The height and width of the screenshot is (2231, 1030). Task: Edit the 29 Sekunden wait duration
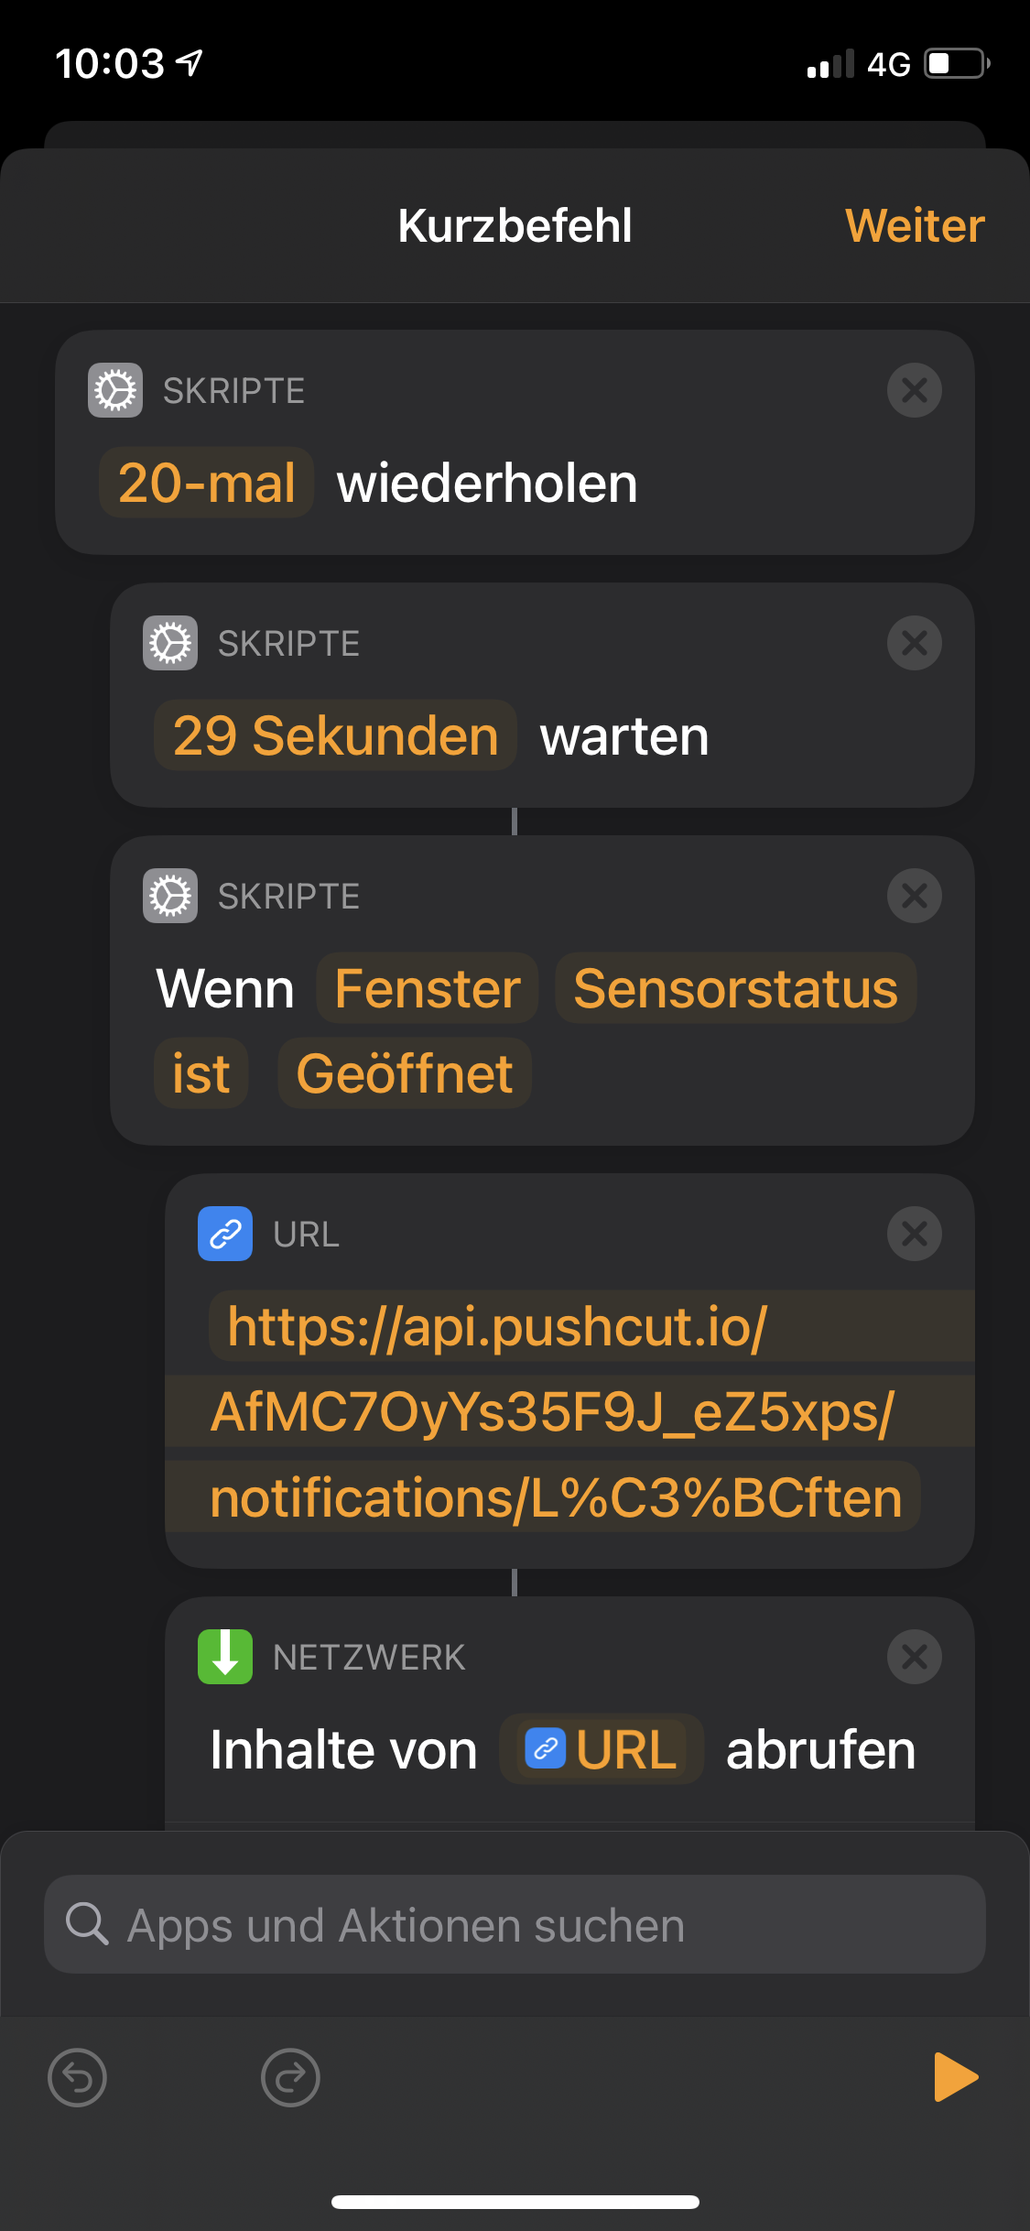(x=335, y=735)
